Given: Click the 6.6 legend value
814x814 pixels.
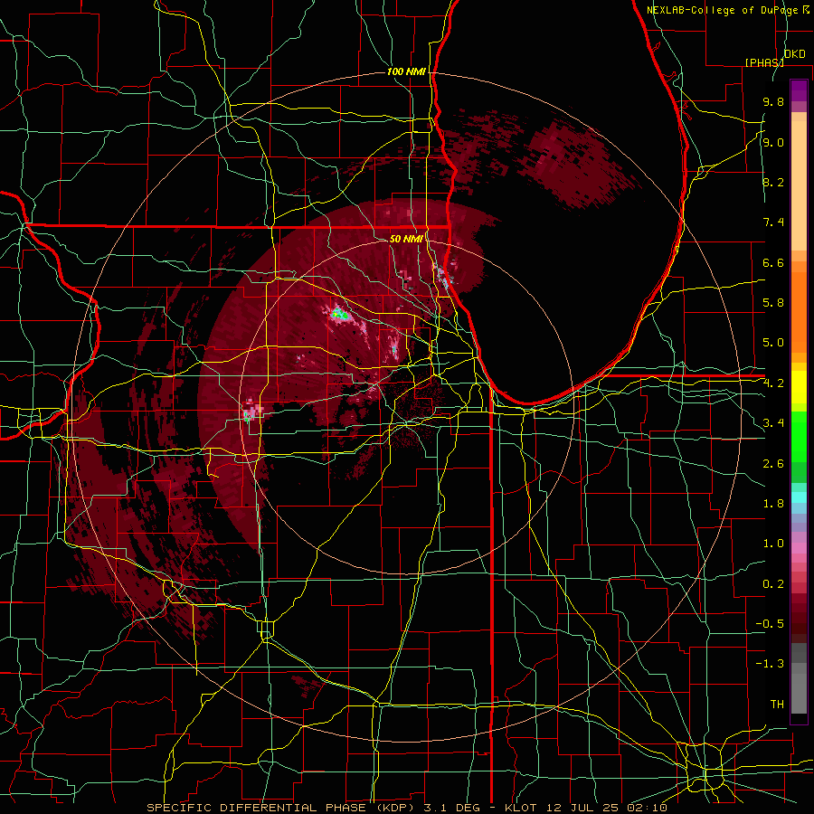Looking at the screenshot, I should point(773,262).
